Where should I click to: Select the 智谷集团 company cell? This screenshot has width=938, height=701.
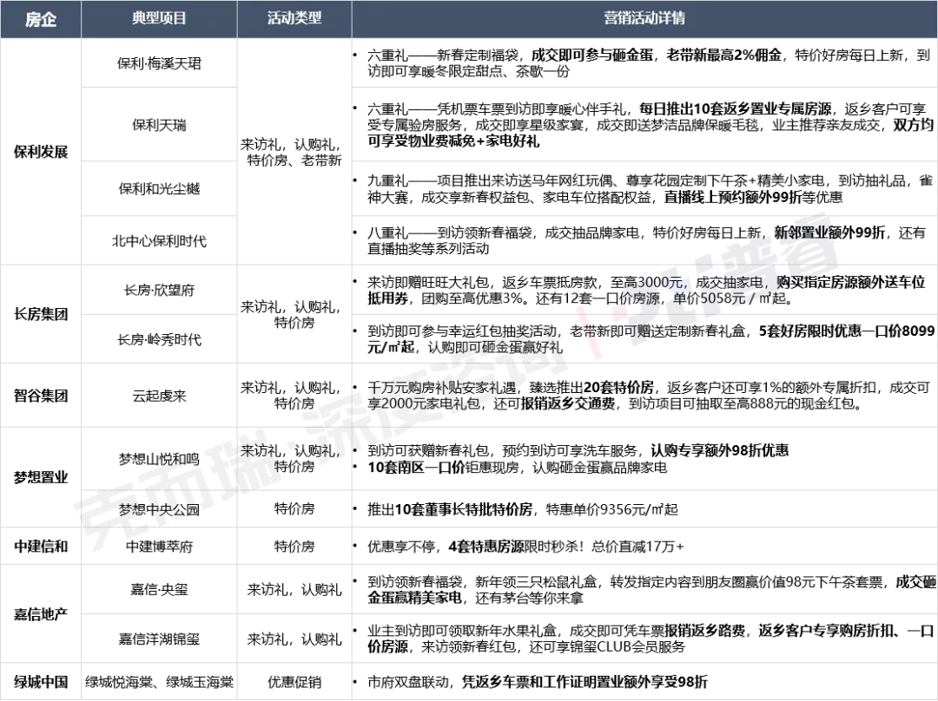41,395
